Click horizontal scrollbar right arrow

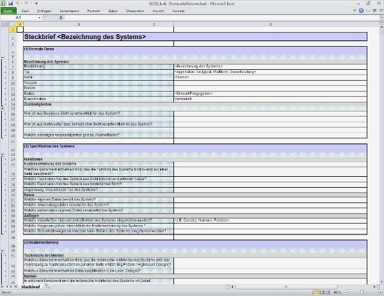click(x=374, y=286)
